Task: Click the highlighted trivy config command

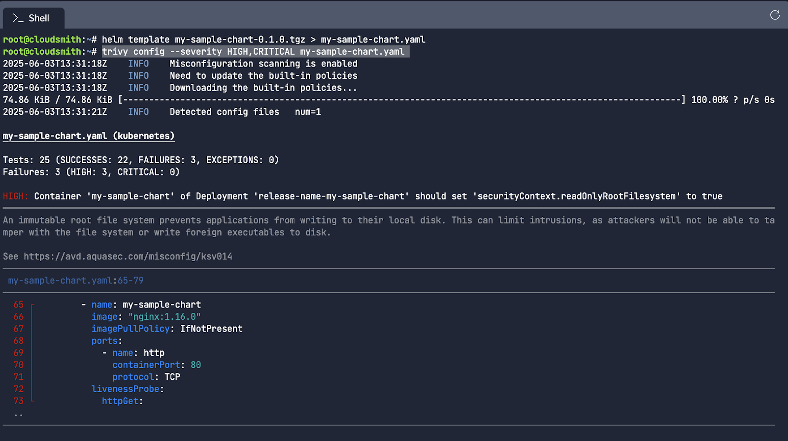Action: [x=256, y=52]
